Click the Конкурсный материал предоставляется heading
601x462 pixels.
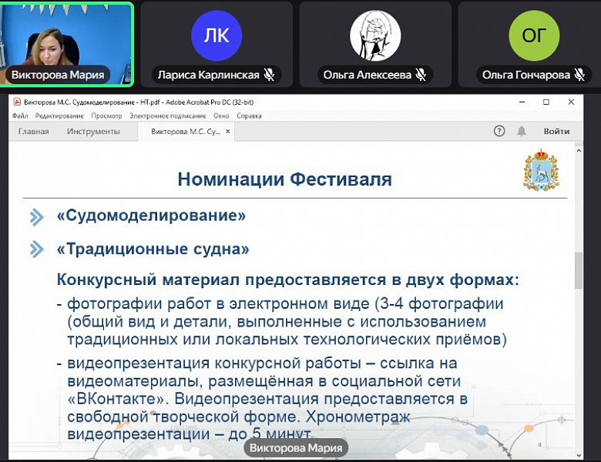click(x=288, y=280)
